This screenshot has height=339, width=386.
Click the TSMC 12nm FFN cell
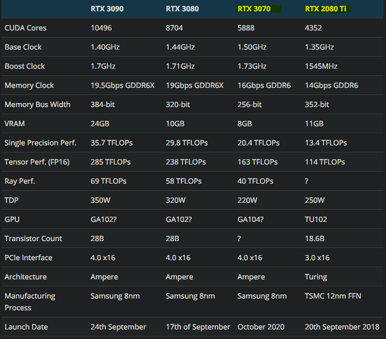click(x=333, y=296)
